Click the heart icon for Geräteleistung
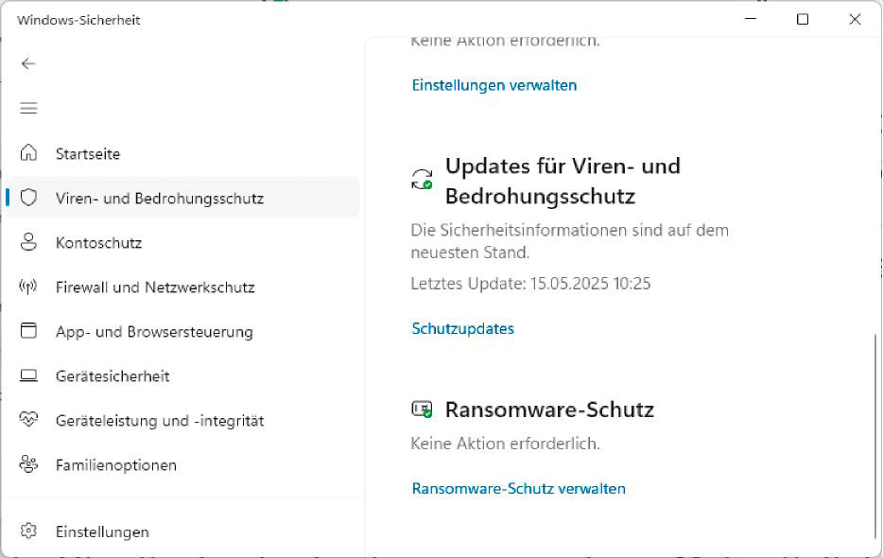Image resolution: width=883 pixels, height=558 pixels. (28, 419)
